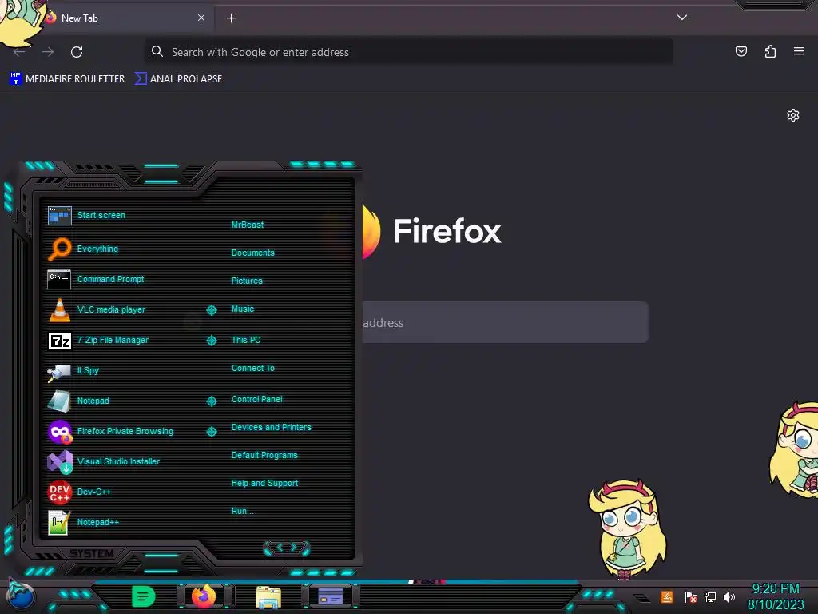
Task: Focus the Firefox address bar
Action: tap(408, 52)
